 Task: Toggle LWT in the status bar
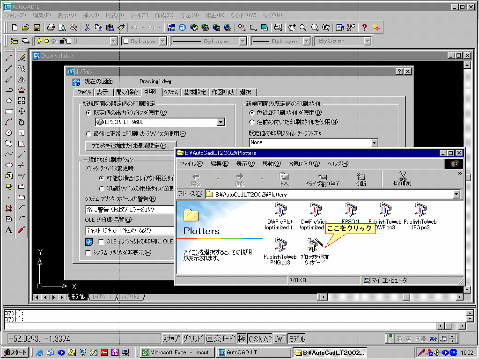coord(280,338)
